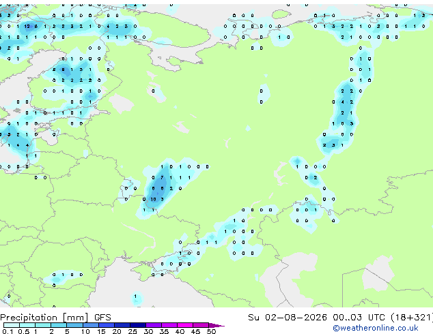Click the 1–2 mm legend color box
The width and height of the screenshot is (433, 334).
pyautogui.click(x=43, y=325)
